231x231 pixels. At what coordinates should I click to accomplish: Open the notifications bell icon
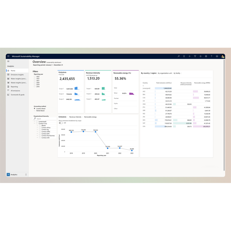200,56
